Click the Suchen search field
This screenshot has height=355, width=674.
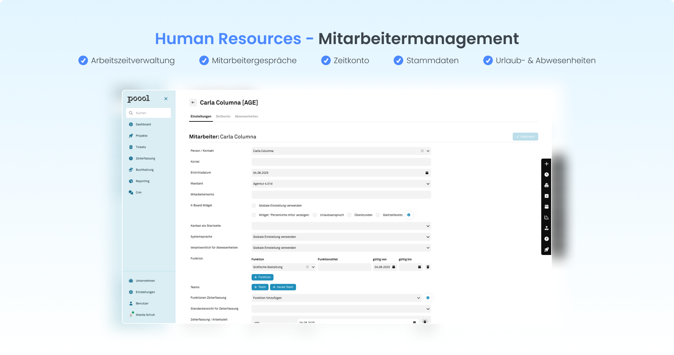[x=148, y=113]
